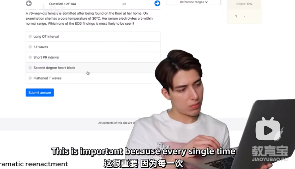Submit the answer with blue button
This screenshot has height=169, width=295.
[40, 92]
